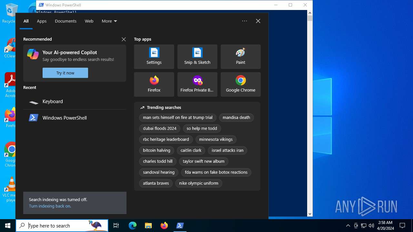The image size is (413, 232).
Task: Open Microsoft Edge from the taskbar
Action: coord(133,226)
